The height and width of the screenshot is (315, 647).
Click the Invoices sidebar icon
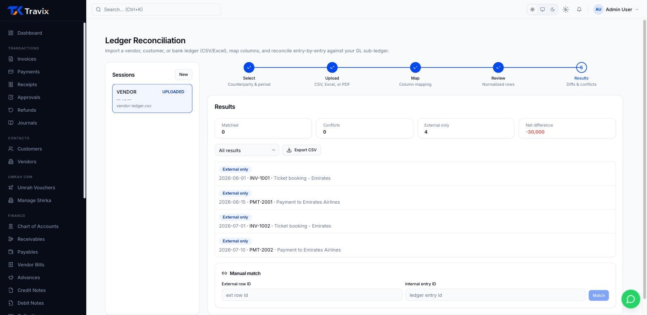(x=11, y=59)
